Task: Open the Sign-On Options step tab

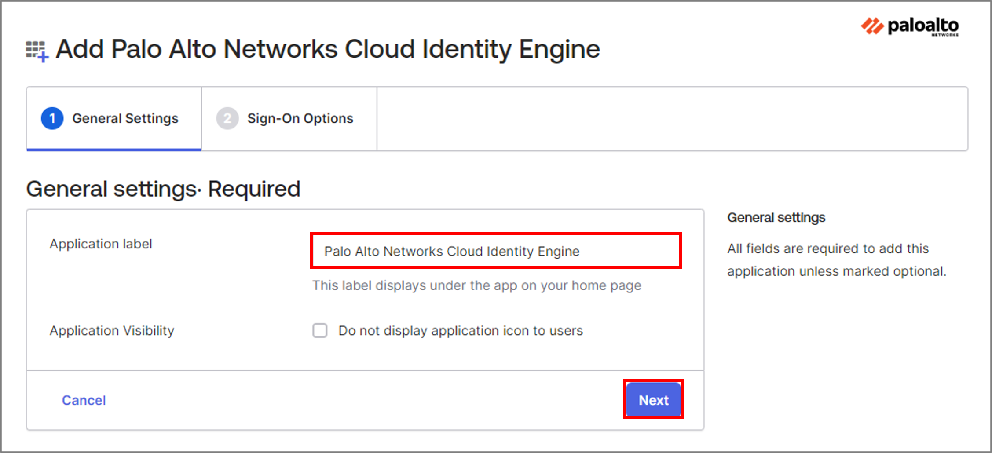Action: pyautogui.click(x=289, y=119)
